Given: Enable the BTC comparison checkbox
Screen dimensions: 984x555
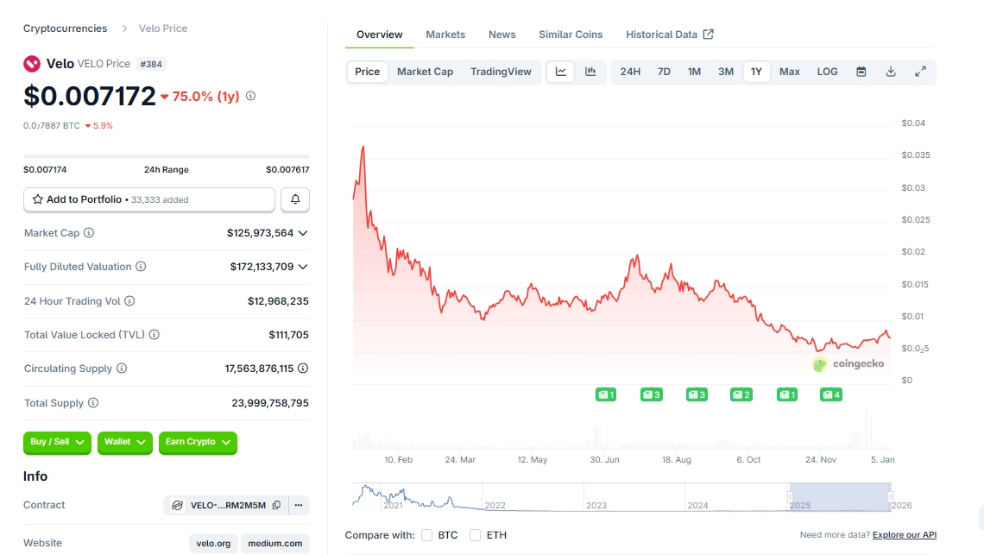Looking at the screenshot, I should point(426,535).
